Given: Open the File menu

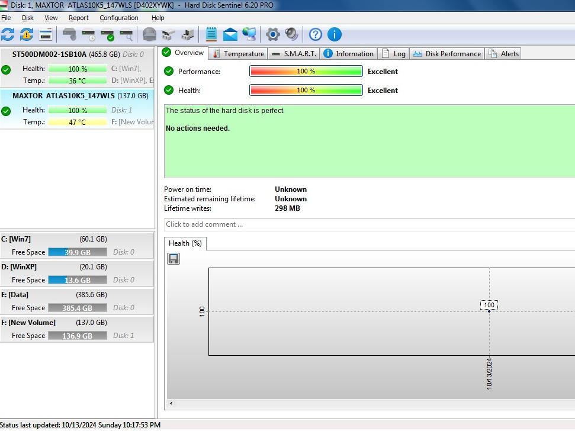Looking at the screenshot, I should (x=6, y=18).
